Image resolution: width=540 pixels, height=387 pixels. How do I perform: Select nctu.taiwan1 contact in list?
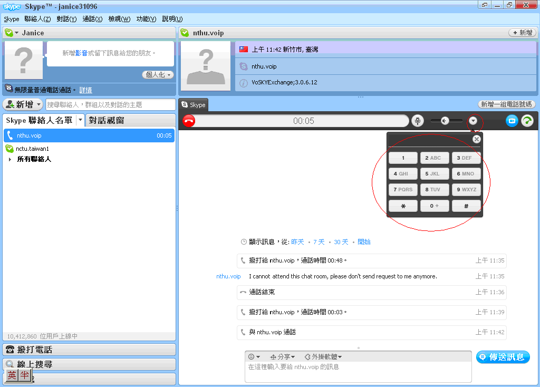pos(32,149)
